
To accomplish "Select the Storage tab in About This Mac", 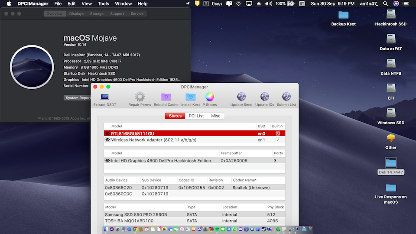I will pos(97,14).
